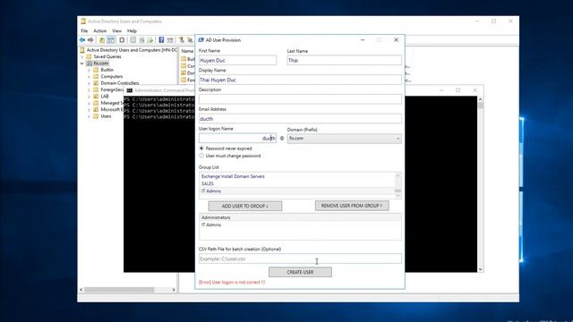Select the Password never expired radio button
The image size is (573, 322).
[x=201, y=148]
